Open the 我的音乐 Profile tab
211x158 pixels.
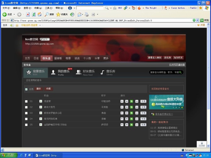(61, 73)
